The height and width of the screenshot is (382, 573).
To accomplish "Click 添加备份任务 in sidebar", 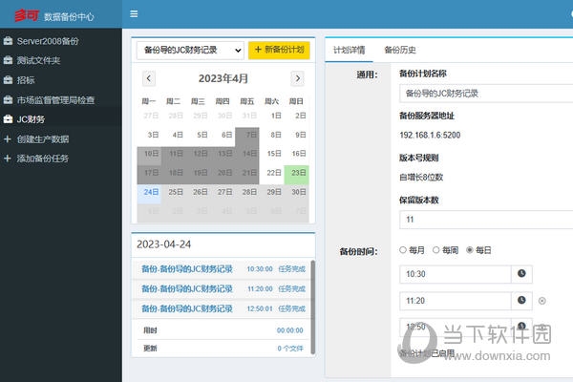I will tap(42, 159).
